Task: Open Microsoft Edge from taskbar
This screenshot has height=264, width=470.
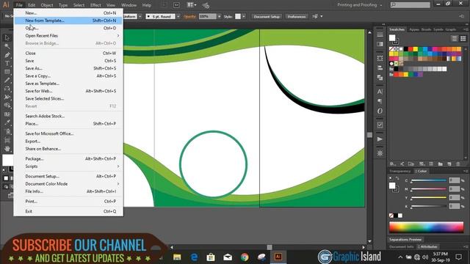Action: point(194,257)
